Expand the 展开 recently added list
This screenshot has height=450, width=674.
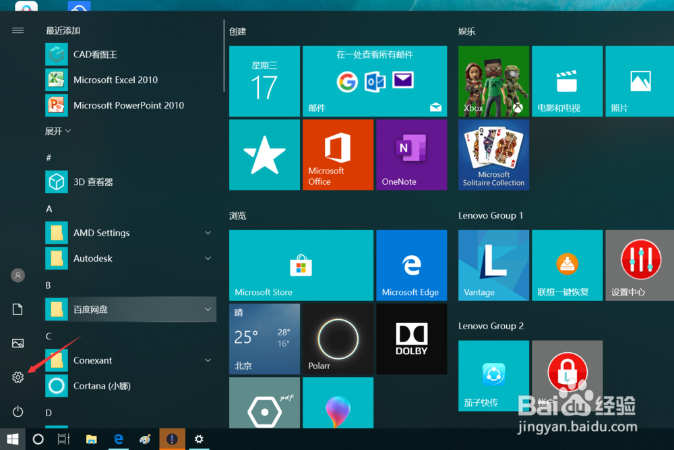point(58,131)
